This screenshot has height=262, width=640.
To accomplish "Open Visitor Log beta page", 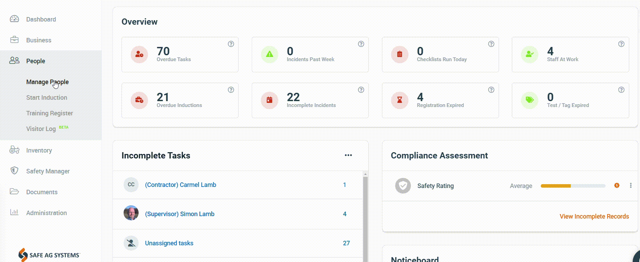I will click(41, 129).
